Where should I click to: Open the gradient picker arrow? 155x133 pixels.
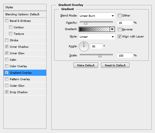[112, 29]
